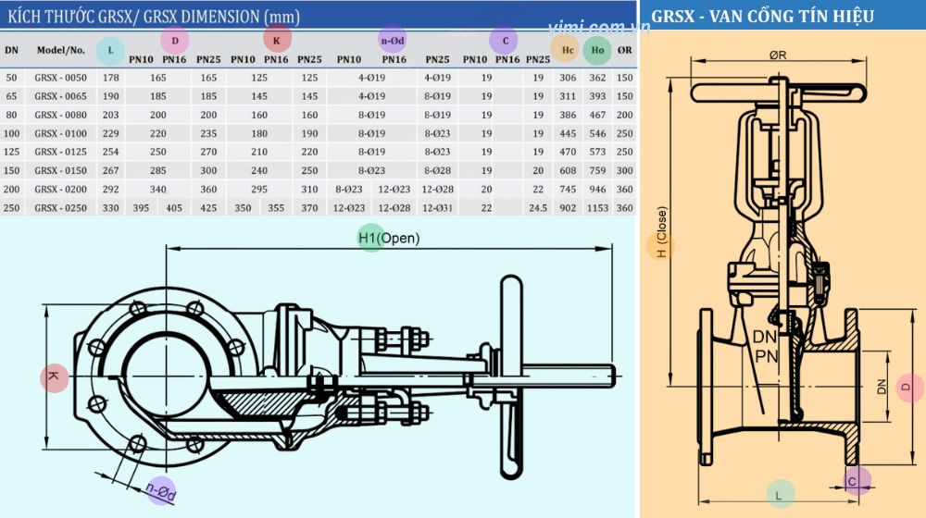Click the "n-Ød" column header in the table
The image size is (926, 518).
393,41
